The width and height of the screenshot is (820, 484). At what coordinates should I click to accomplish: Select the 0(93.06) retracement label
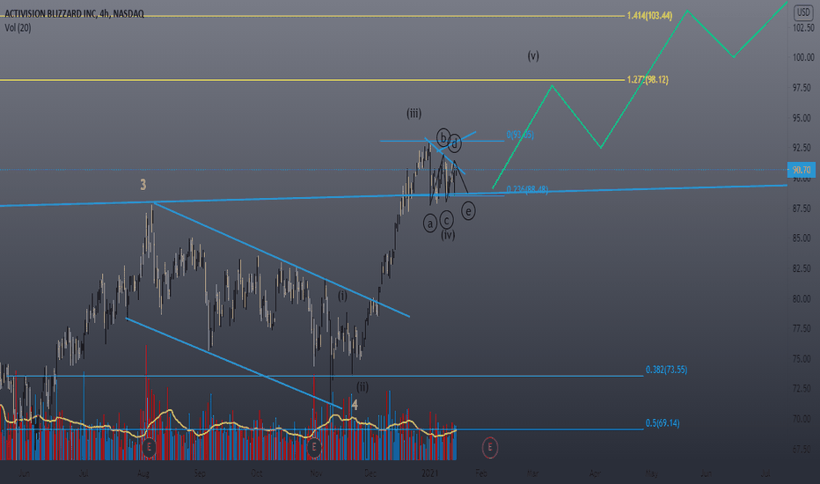click(x=520, y=135)
